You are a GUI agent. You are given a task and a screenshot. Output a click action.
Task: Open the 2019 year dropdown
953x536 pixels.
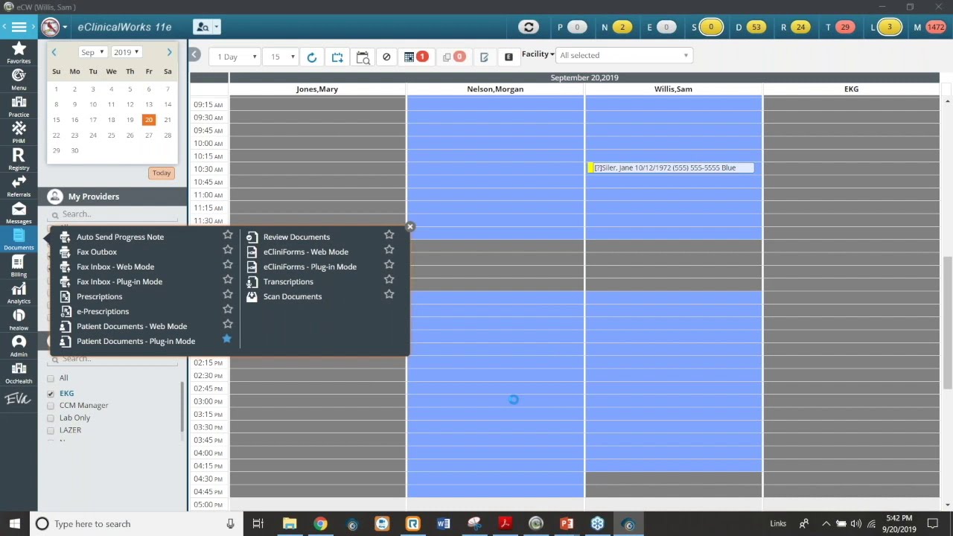coord(126,52)
